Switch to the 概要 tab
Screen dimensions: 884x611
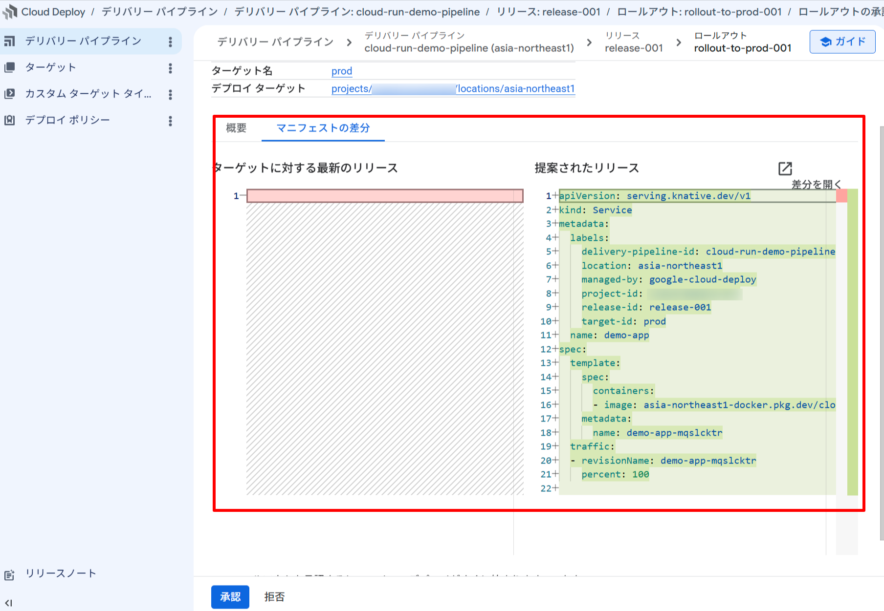click(236, 128)
